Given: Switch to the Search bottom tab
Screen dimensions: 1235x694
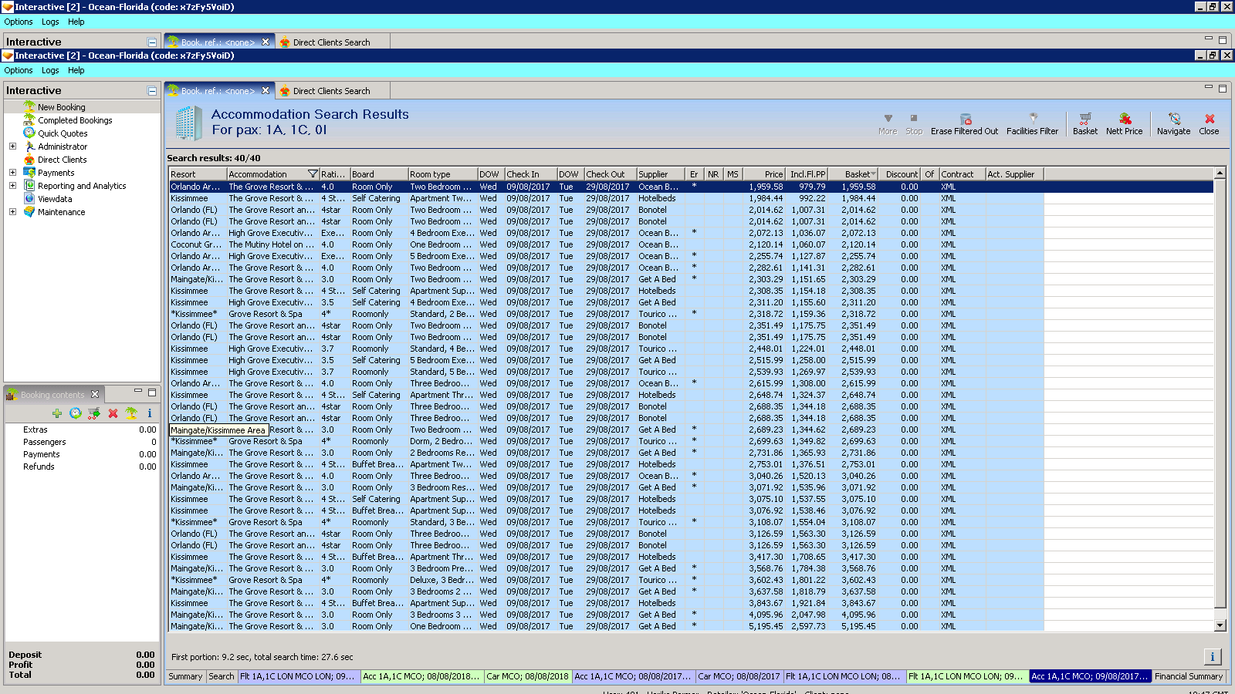Looking at the screenshot, I should click(222, 676).
